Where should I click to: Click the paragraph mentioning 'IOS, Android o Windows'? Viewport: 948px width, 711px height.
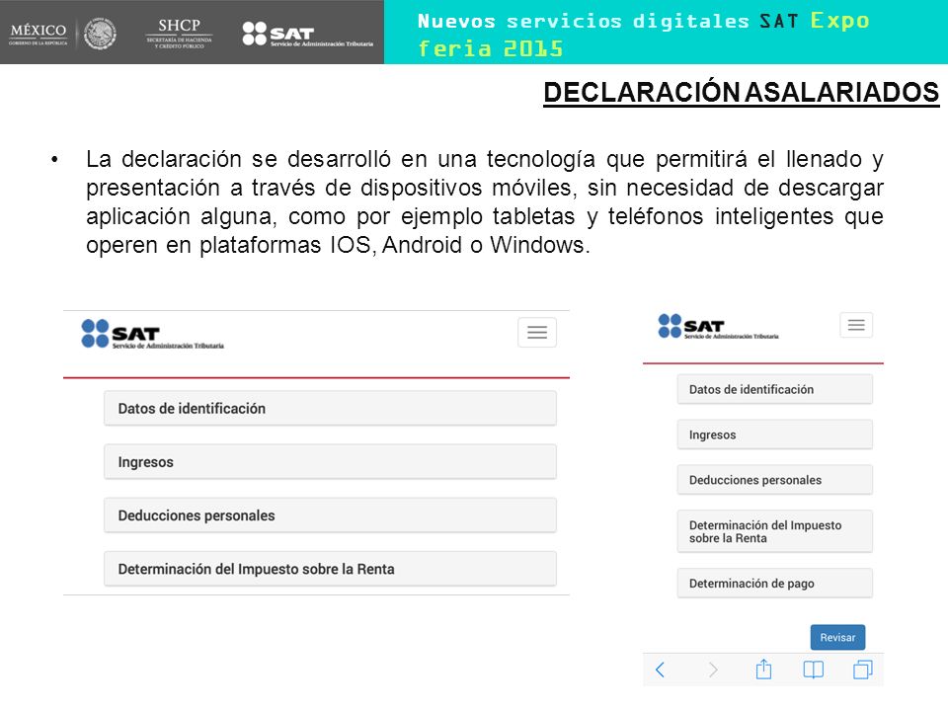coord(484,201)
